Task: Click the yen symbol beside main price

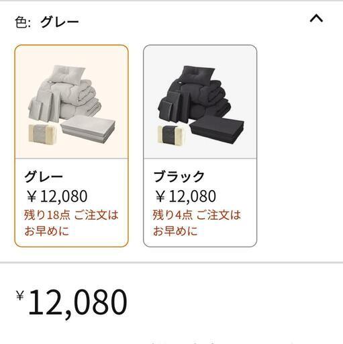Action: click(x=20, y=295)
